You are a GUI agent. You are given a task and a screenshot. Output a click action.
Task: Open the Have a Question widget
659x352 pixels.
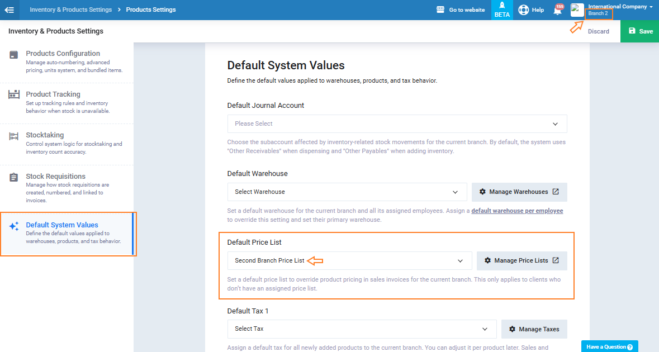point(609,346)
